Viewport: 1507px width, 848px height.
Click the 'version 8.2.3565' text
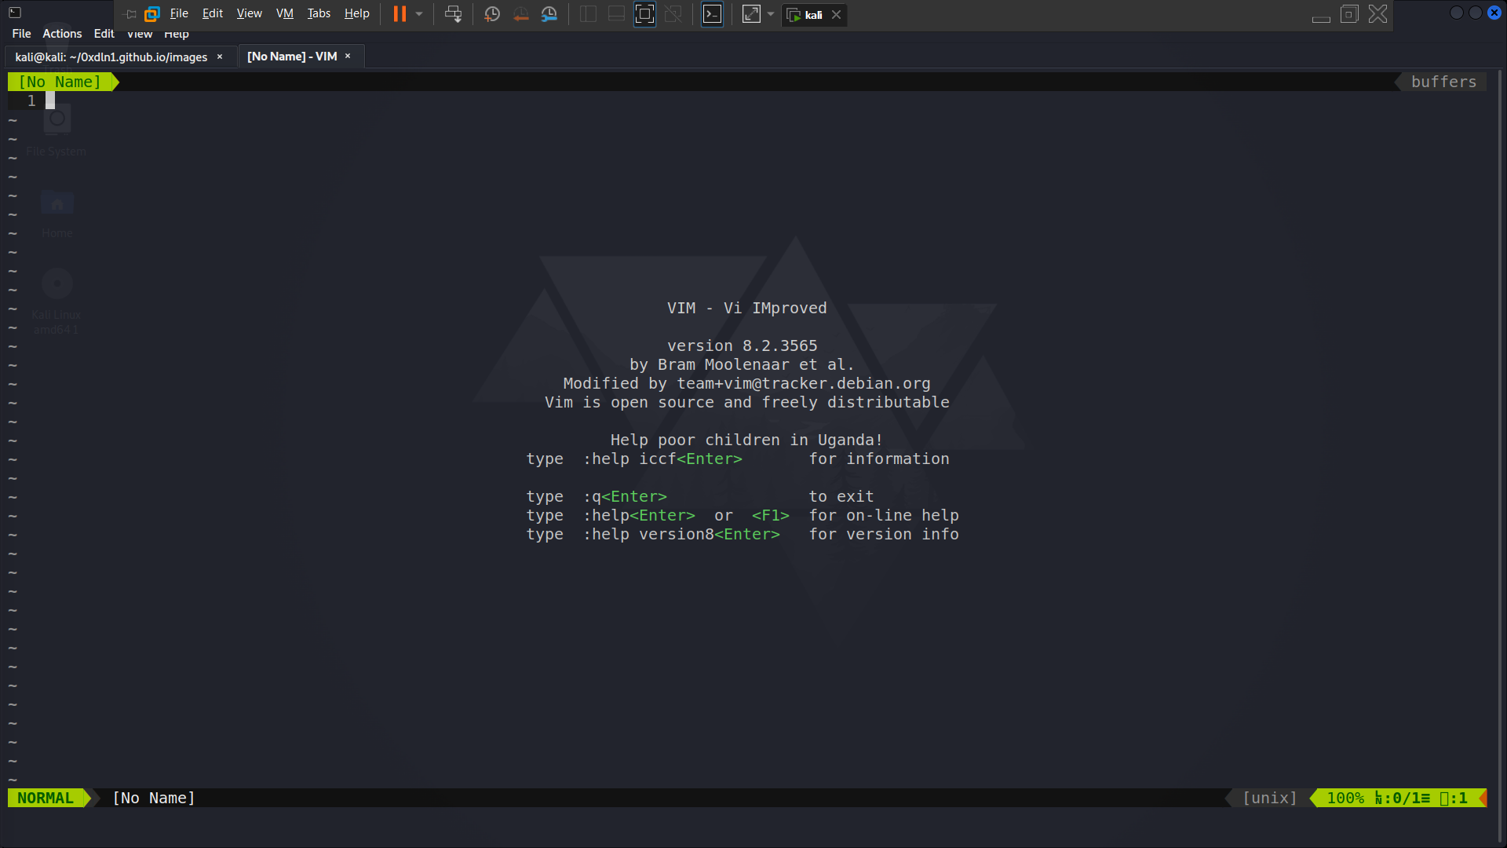point(743,345)
